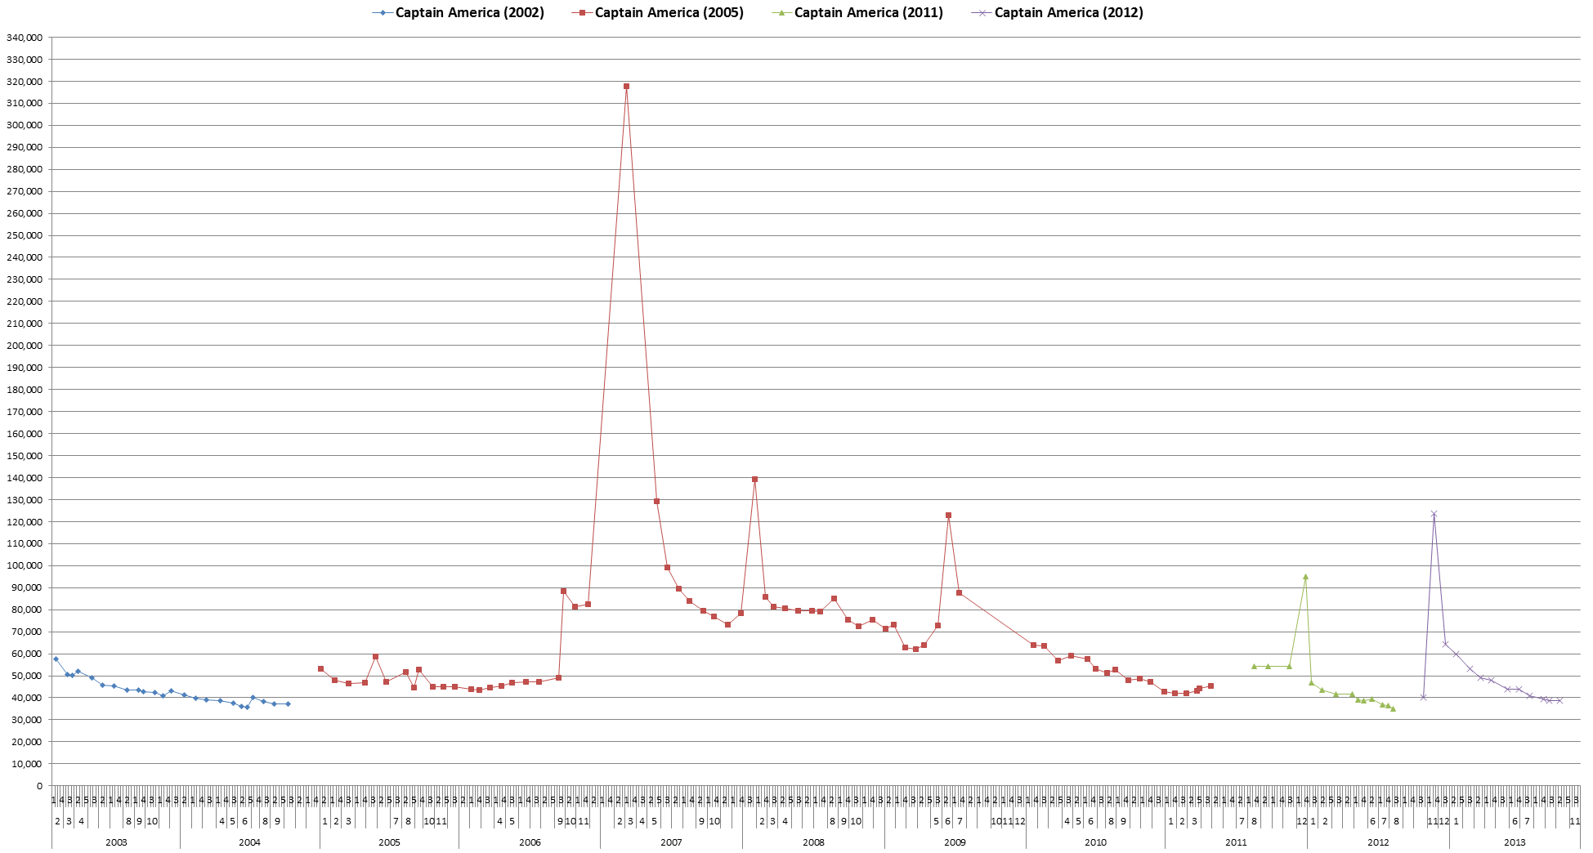The height and width of the screenshot is (853, 1593).
Task: Click the purple X legend marker
Action: 982,13
